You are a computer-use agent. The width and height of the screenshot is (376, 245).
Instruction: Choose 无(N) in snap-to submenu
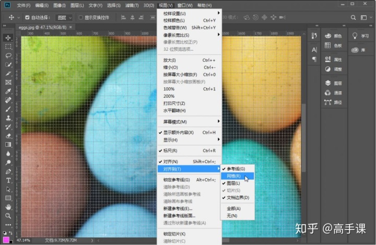tap(237, 216)
